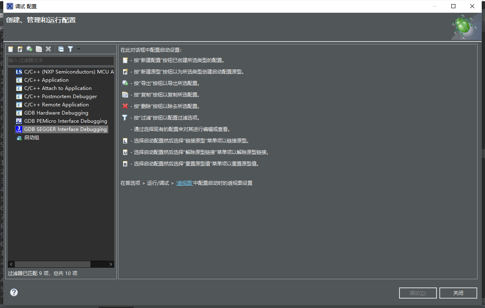The width and height of the screenshot is (485, 308).
Task: Select C/C++ Attach to Application
Action: pyautogui.click(x=54, y=88)
